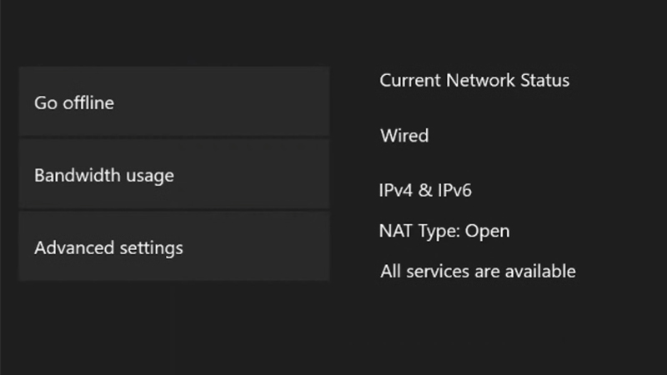Open Advanced settings

[173, 247]
